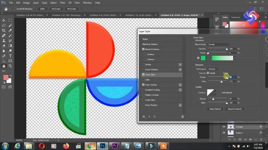Expand fx effects on '3 shape' layer

click(264, 127)
